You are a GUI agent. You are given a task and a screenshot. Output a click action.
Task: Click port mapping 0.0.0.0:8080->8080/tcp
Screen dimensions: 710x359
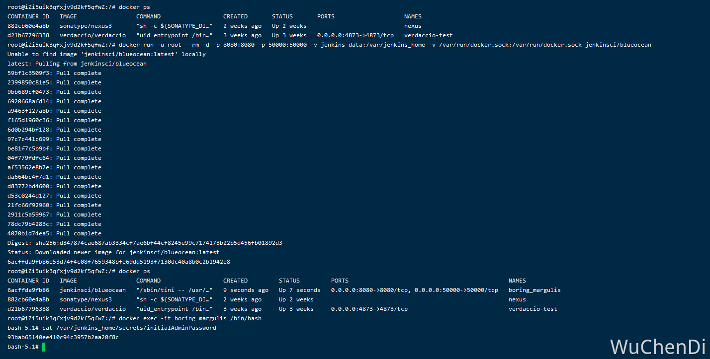(x=369, y=290)
